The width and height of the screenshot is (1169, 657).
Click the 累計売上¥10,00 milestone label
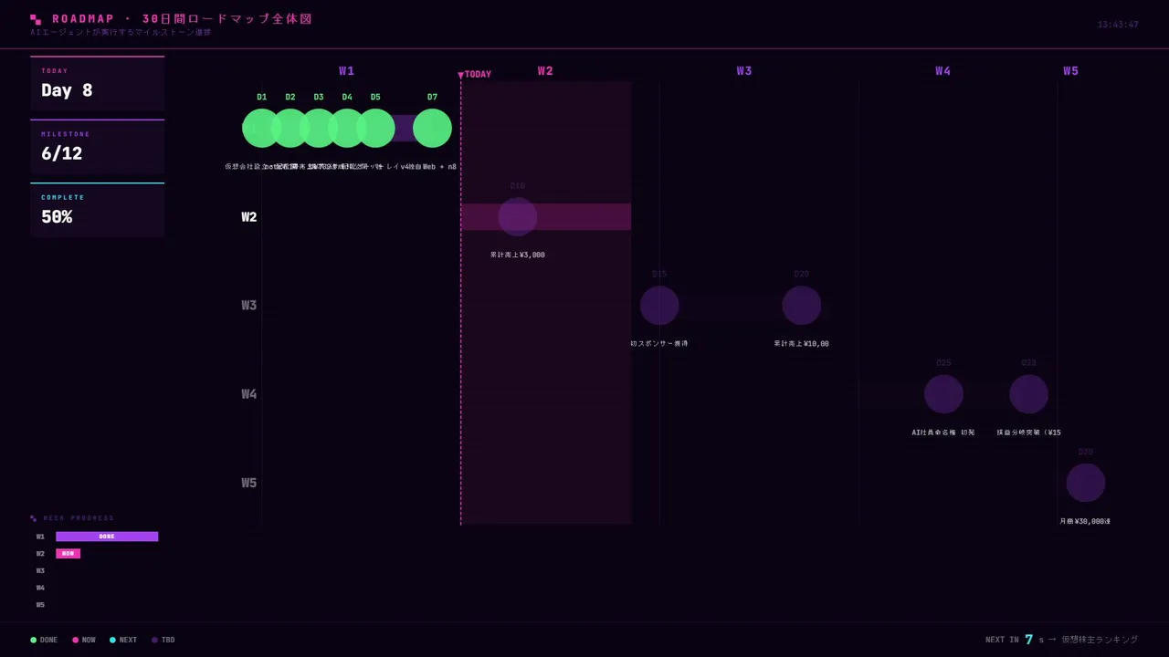coord(802,344)
